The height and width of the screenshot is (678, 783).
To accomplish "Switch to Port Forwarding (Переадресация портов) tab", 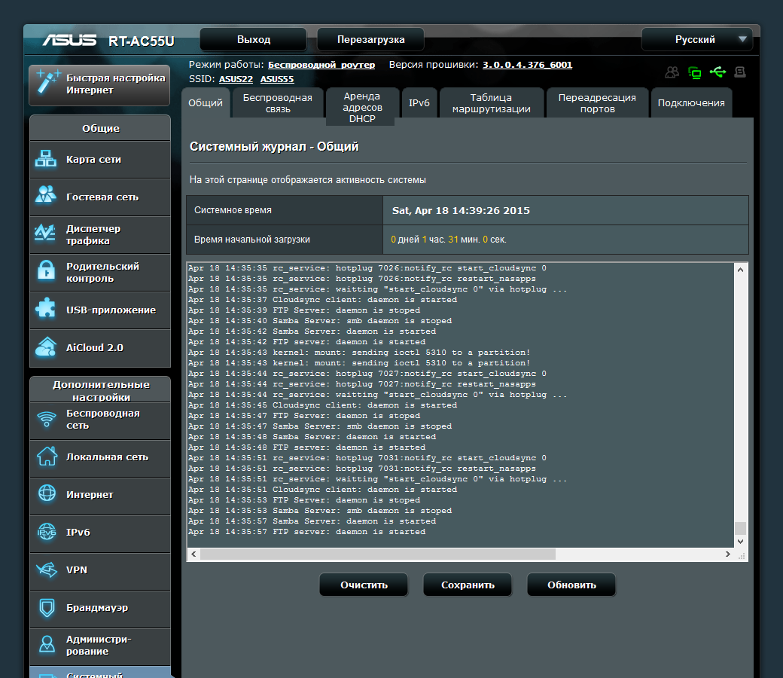I will 598,103.
